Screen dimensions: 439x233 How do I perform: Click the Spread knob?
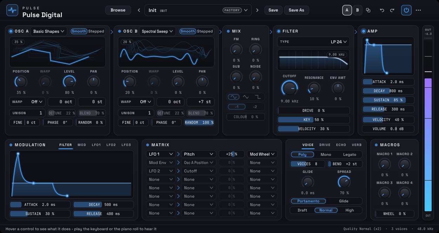[344, 182]
